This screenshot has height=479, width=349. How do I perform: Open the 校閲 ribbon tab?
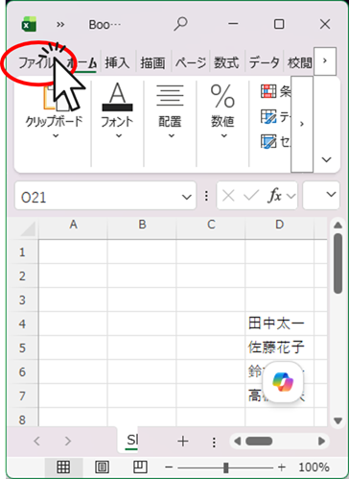pyautogui.click(x=300, y=62)
